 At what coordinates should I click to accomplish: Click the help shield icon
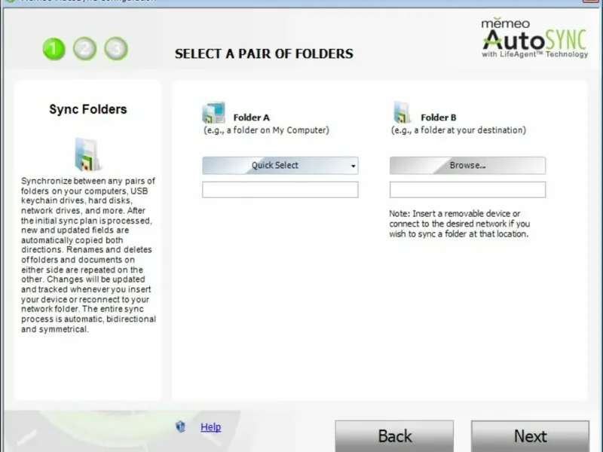pos(180,426)
